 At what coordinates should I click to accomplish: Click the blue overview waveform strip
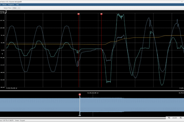tap(92, 105)
